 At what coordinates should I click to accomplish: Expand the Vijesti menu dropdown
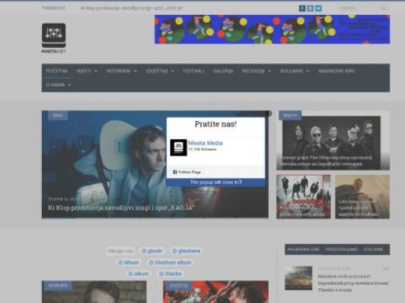point(87,71)
